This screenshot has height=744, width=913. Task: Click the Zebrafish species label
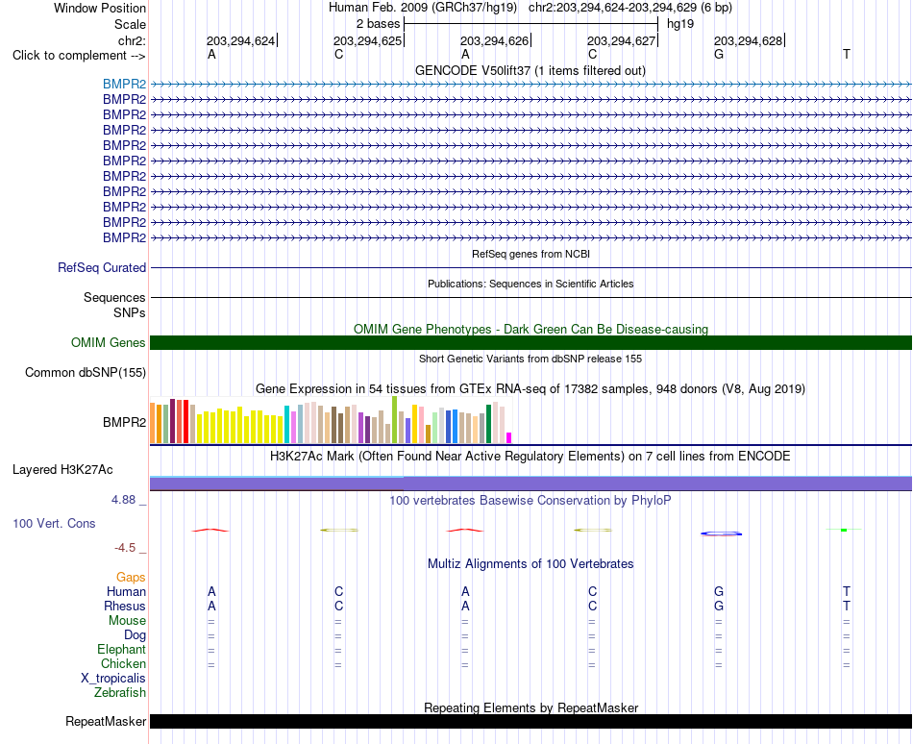[x=120, y=693]
